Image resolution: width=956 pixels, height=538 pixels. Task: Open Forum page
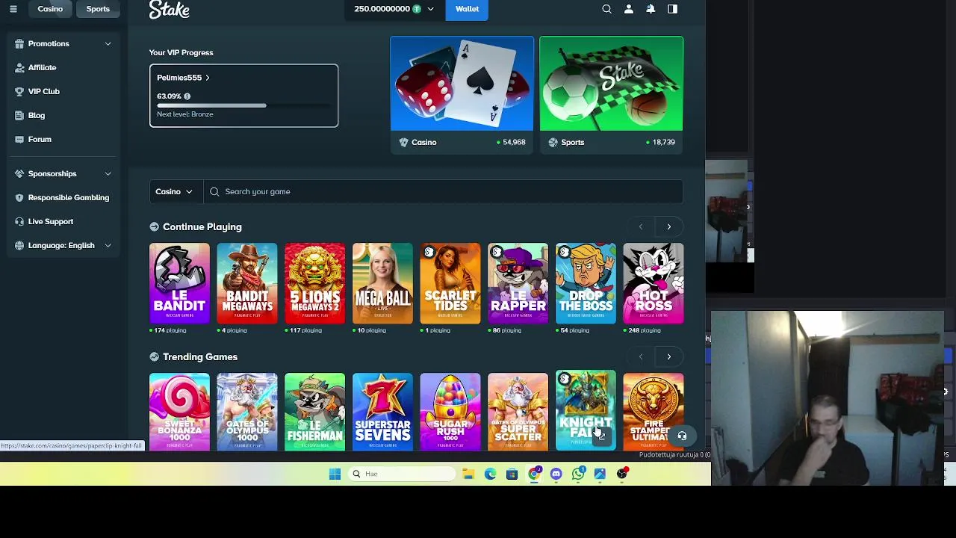(40, 139)
